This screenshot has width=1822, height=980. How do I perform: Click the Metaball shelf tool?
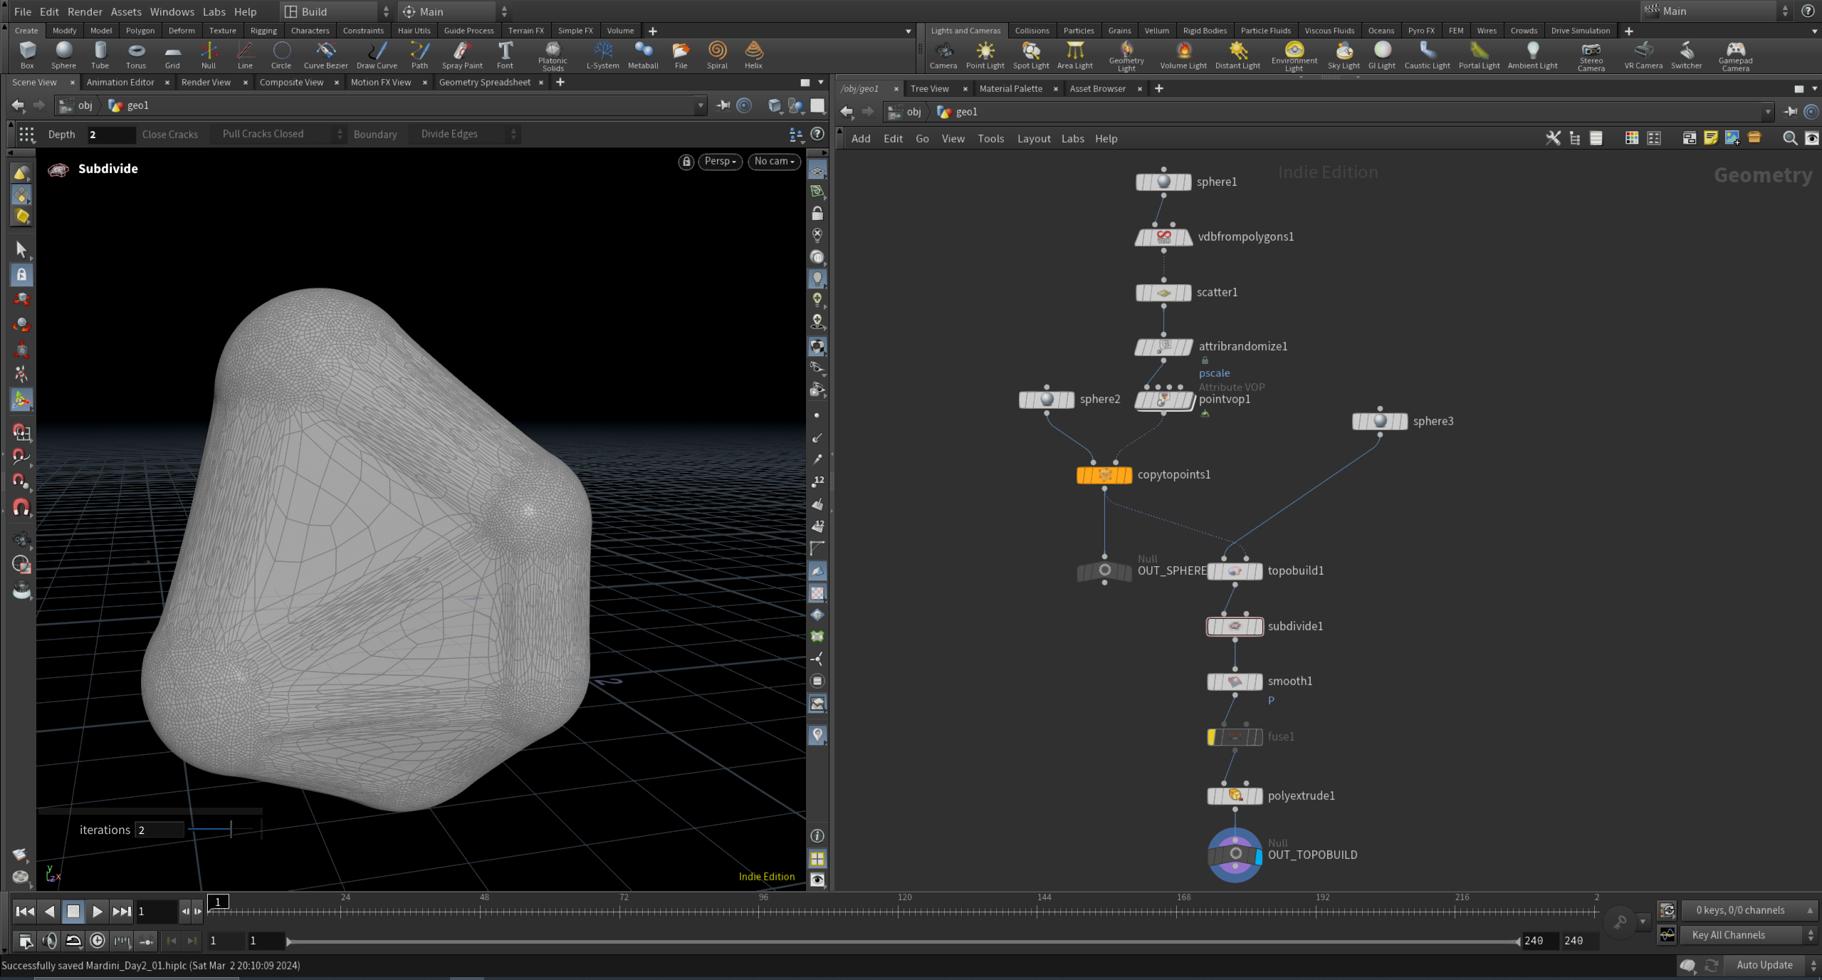pos(643,55)
